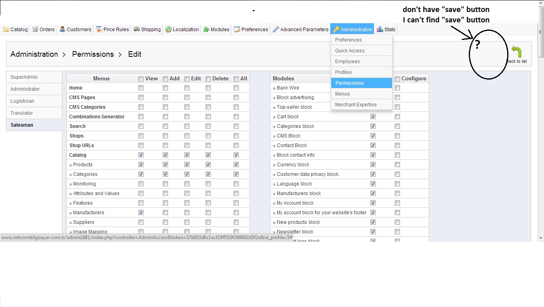
Task: Click the Price Rules icon
Action: 99,29
